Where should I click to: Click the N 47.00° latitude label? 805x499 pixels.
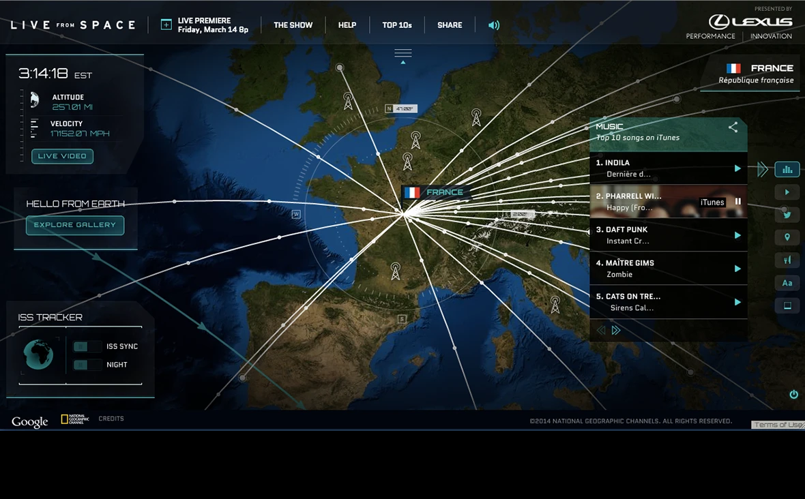pos(401,108)
